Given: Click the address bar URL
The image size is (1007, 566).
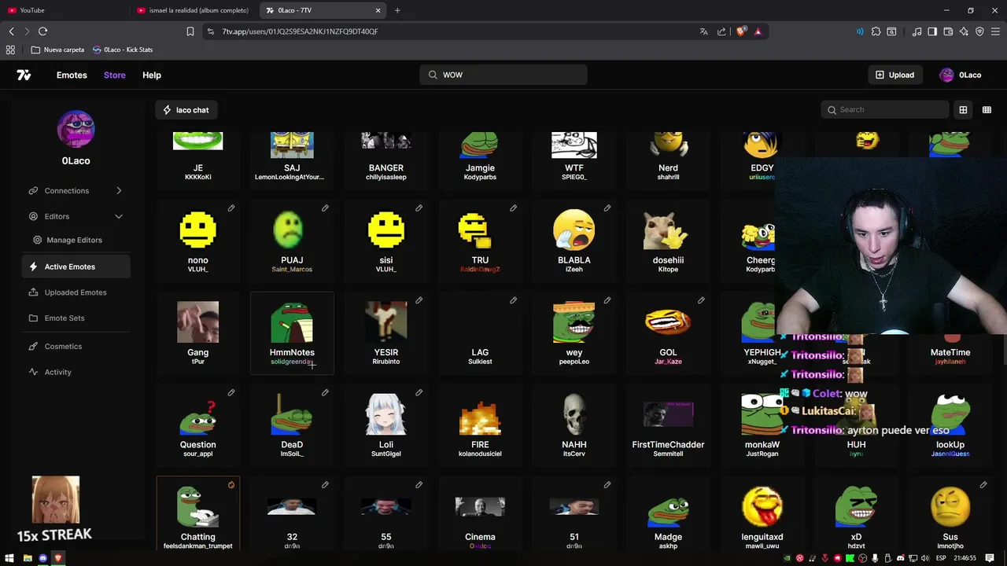Looking at the screenshot, I should [x=300, y=31].
